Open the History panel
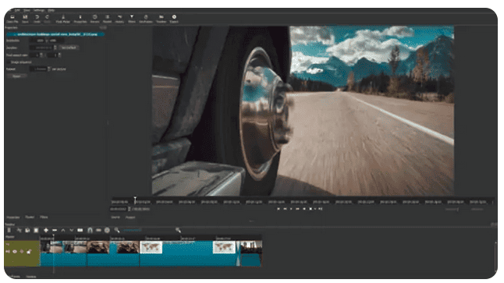 pos(119,19)
